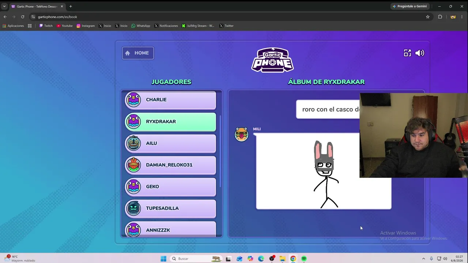The height and width of the screenshot is (263, 468).
Task: Open the JuliMrg Stream bookmark
Action: tap(198, 26)
